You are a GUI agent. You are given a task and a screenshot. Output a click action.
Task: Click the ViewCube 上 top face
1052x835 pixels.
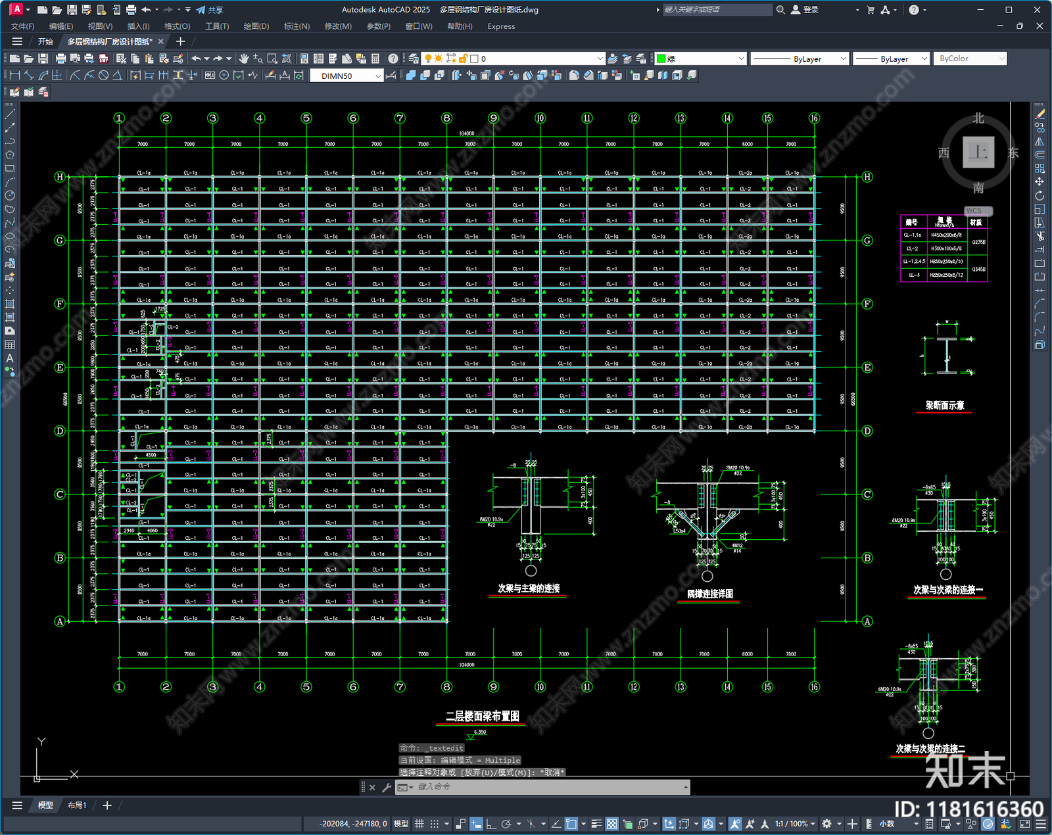(x=978, y=153)
